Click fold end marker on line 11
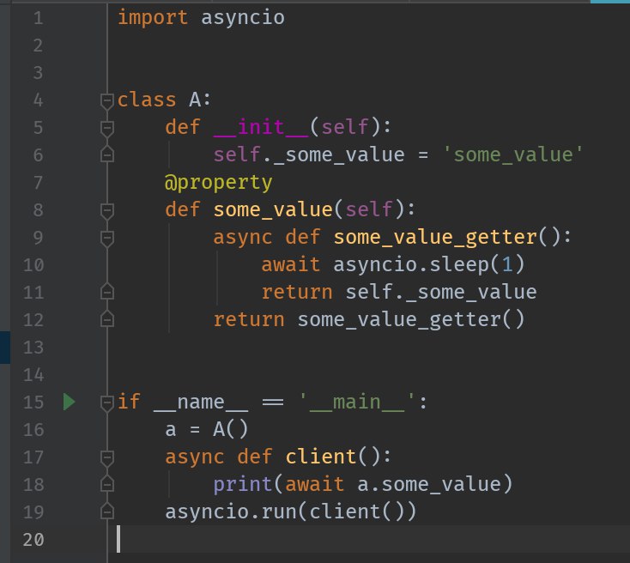The image size is (630, 563). [x=107, y=292]
